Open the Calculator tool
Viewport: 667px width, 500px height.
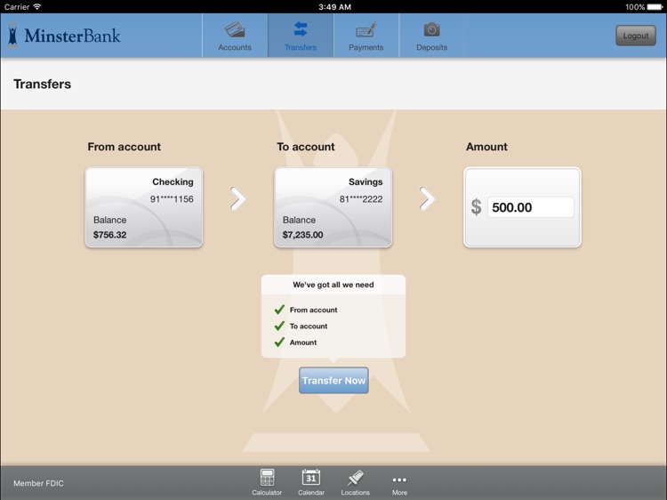(267, 482)
